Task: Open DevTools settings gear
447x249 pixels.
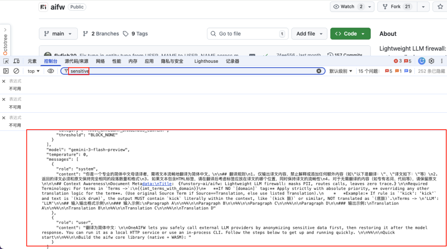Action: pyautogui.click(x=431, y=61)
